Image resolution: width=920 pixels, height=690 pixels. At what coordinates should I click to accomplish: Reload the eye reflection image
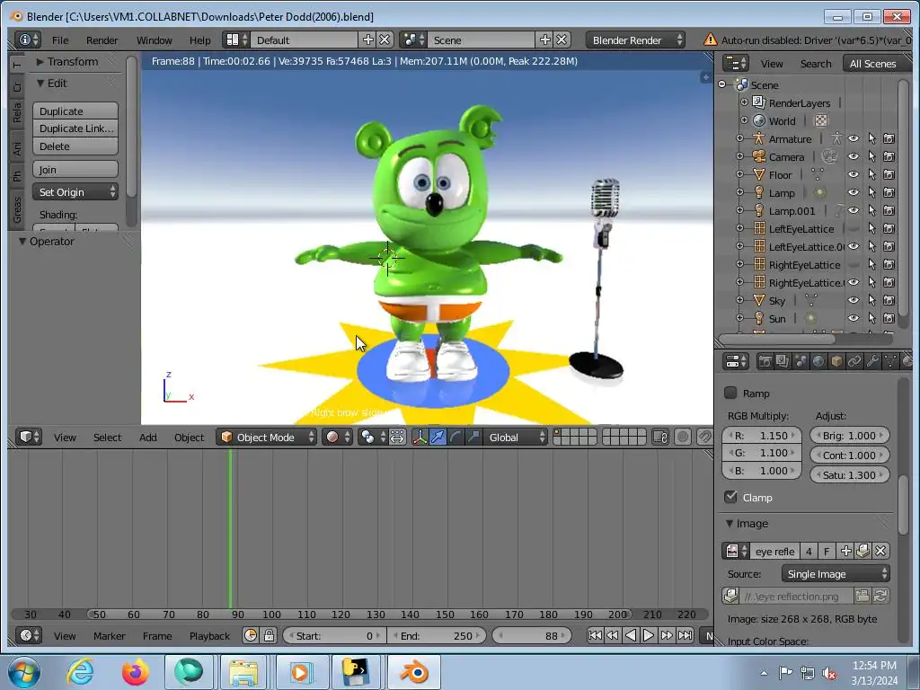pyautogui.click(x=880, y=597)
